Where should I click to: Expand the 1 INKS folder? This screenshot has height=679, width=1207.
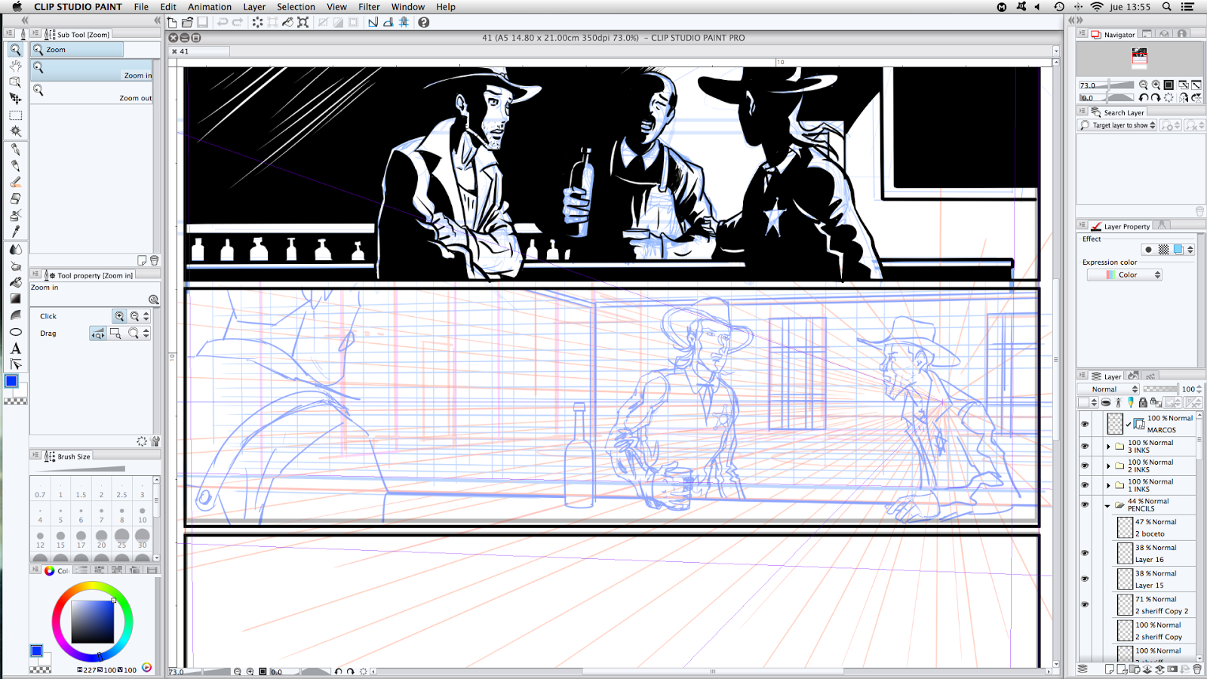point(1108,486)
